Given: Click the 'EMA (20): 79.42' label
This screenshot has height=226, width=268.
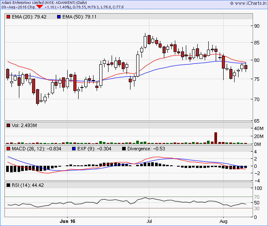Looking at the screenshot, I should point(29,17).
